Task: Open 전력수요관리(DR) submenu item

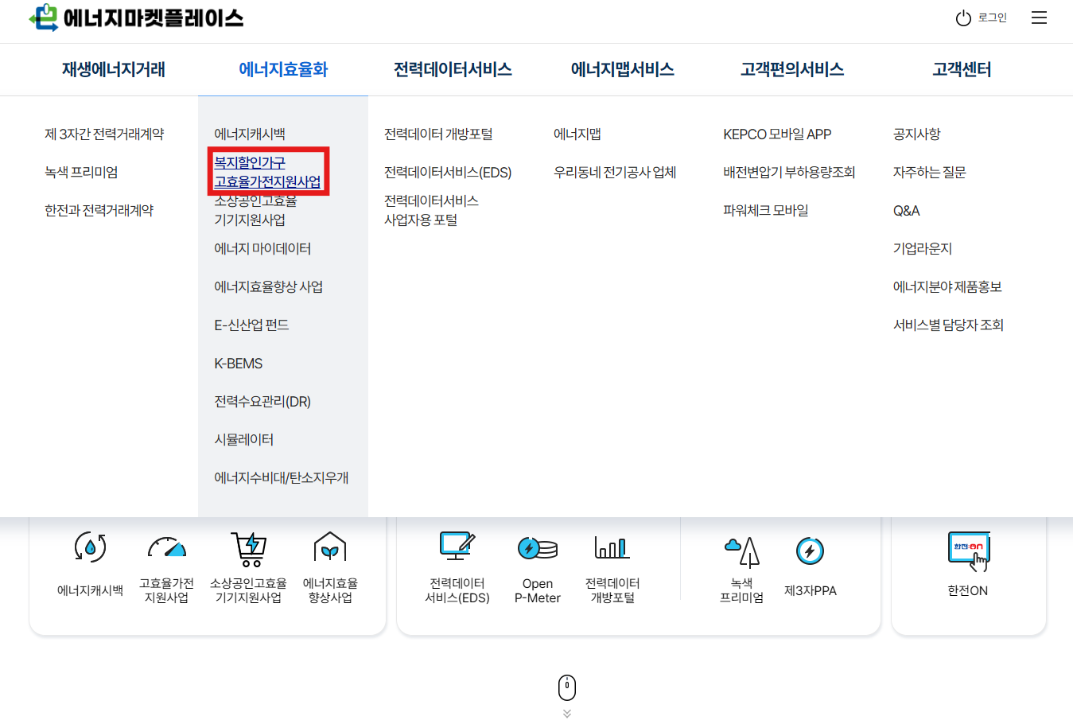Action: (262, 402)
